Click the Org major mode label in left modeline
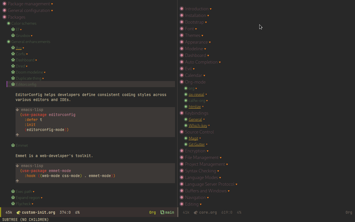 153,212
